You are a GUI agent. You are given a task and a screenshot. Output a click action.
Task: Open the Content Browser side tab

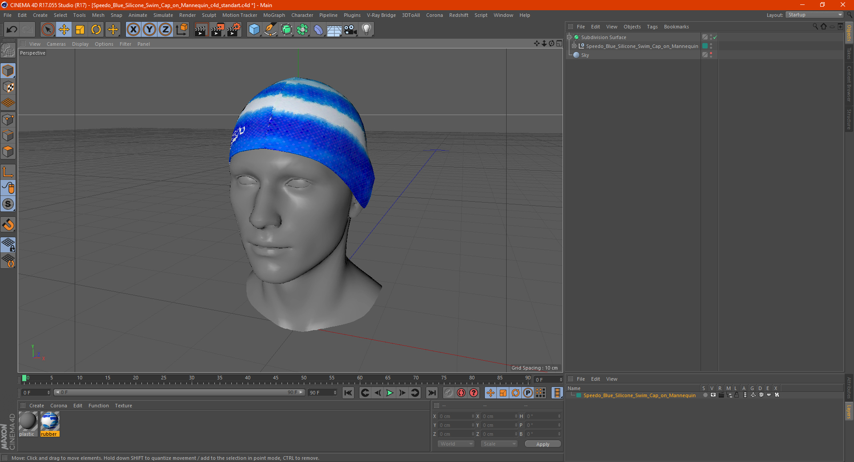coord(849,84)
